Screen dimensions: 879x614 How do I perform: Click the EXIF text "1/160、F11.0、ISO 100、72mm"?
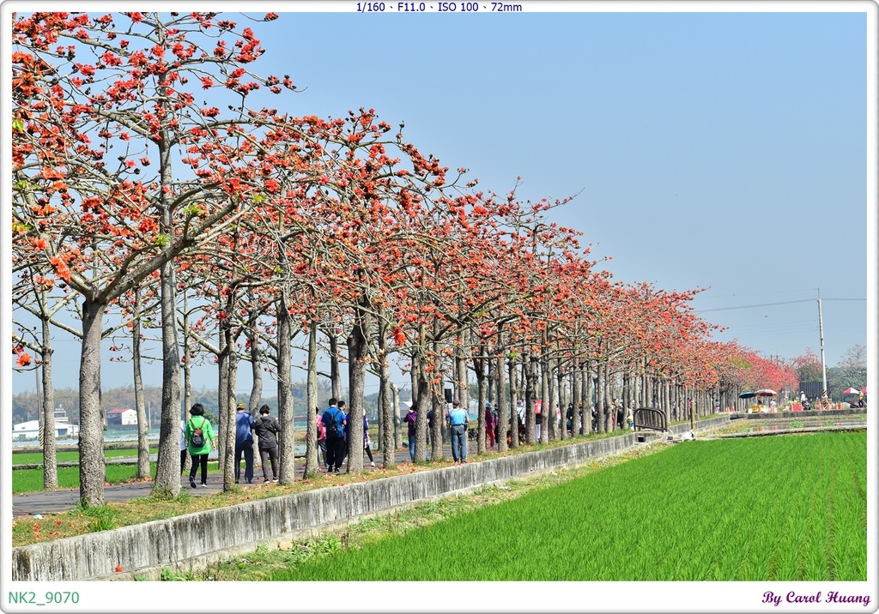point(439,7)
